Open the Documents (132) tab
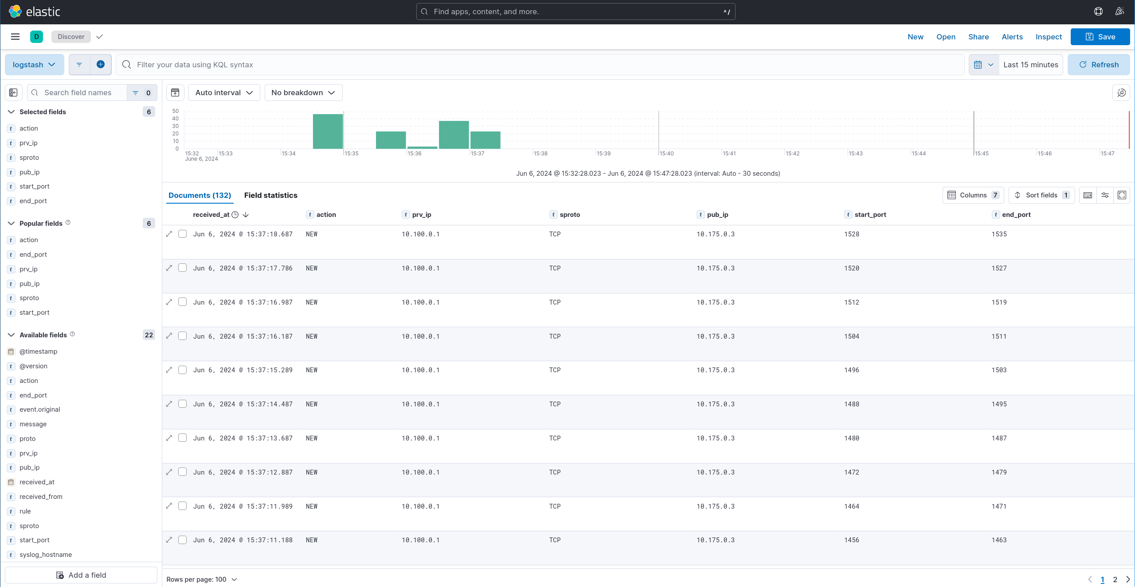 click(200, 195)
